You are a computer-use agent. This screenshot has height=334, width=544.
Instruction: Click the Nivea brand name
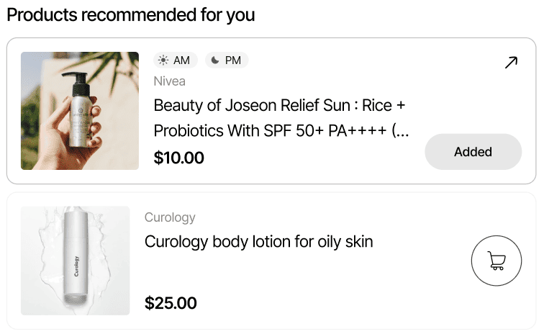170,81
